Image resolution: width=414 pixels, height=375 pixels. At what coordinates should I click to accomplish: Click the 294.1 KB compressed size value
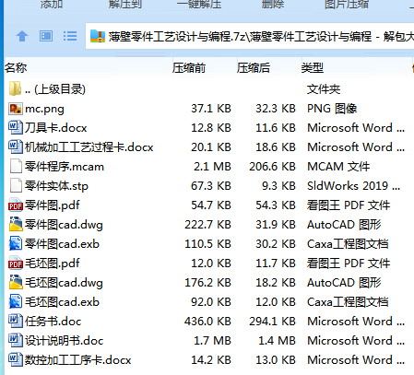[x=272, y=322]
